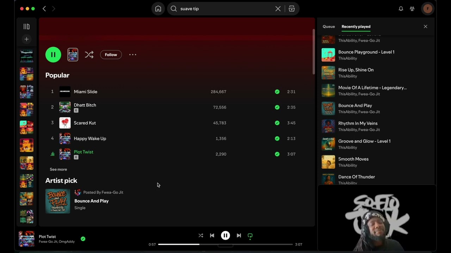Image resolution: width=451 pixels, height=253 pixels.
Task: Seek within the song progress bar
Action: click(225, 244)
